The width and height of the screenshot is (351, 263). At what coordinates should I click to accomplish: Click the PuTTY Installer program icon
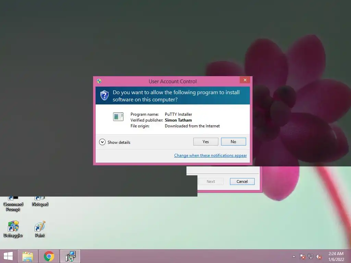click(118, 116)
